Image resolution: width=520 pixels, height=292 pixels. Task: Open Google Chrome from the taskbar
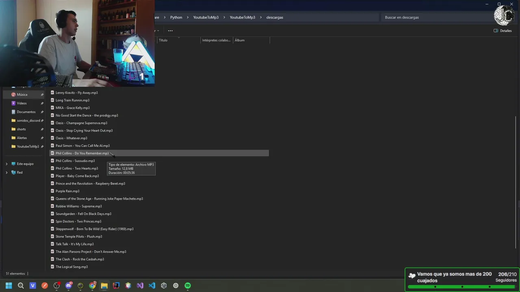tap(93, 286)
